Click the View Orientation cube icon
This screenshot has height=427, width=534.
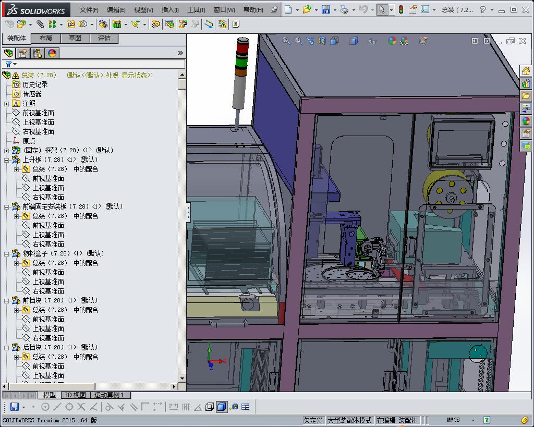[334, 41]
